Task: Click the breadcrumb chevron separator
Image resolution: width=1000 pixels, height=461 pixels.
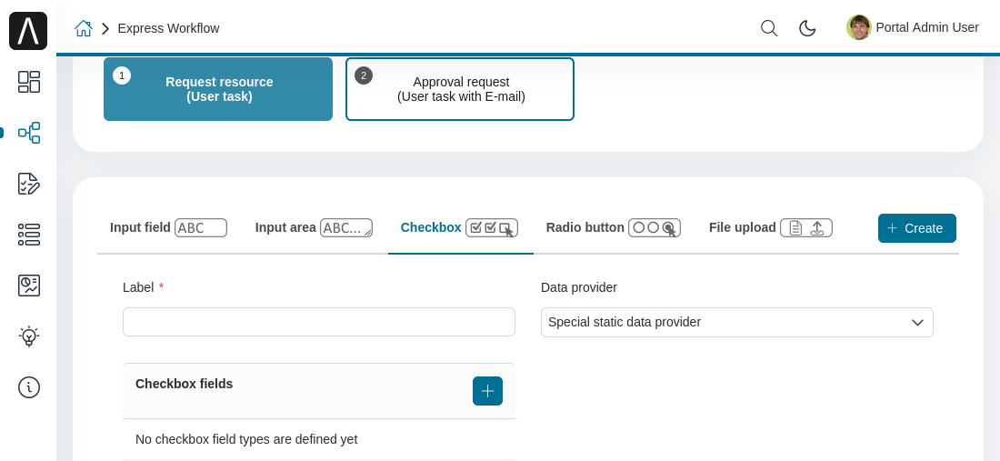Action: [105, 29]
